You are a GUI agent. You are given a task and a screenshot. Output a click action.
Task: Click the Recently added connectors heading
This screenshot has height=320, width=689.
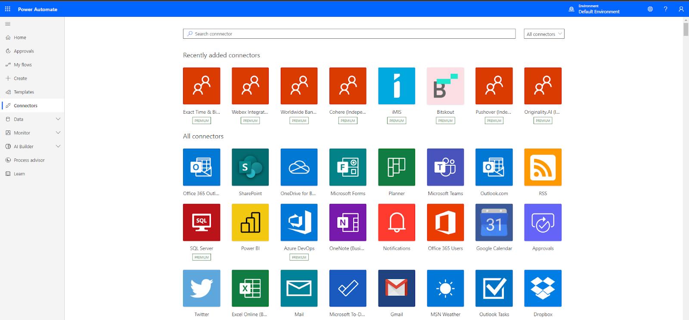tap(221, 55)
